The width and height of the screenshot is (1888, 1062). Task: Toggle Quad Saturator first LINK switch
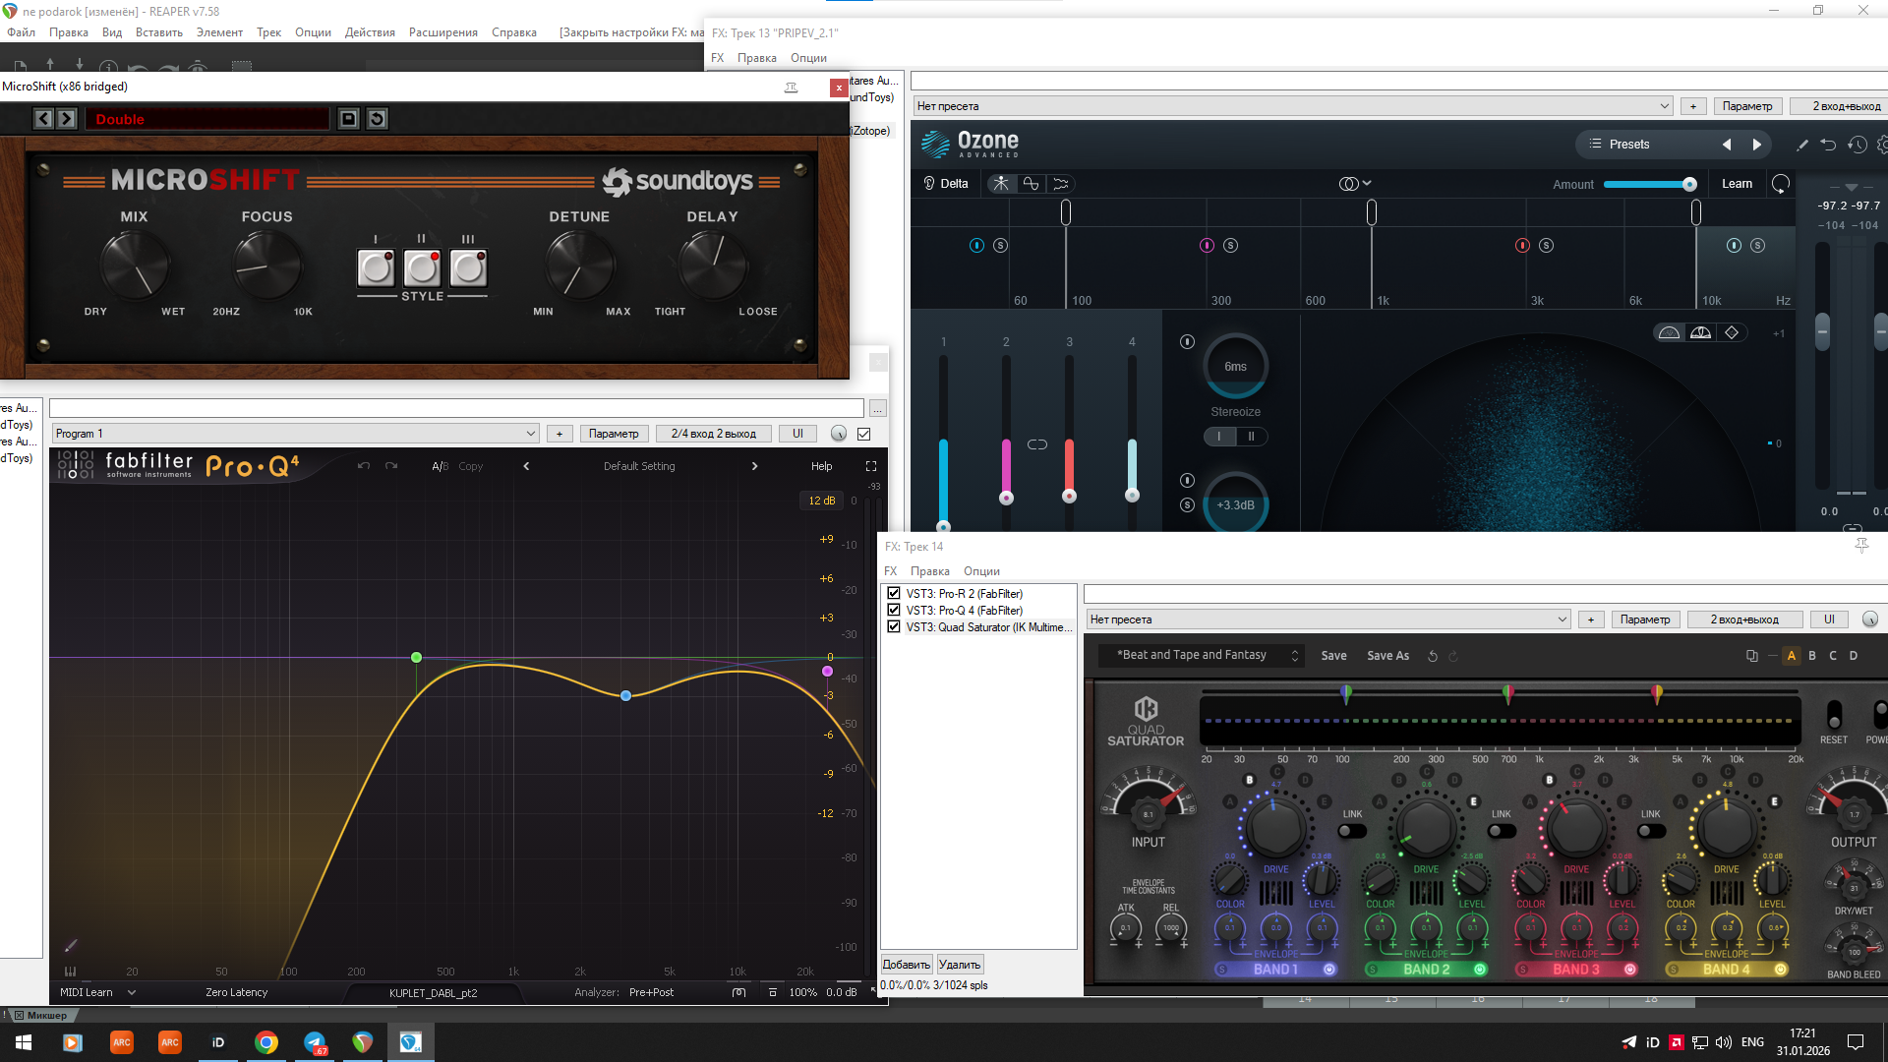tap(1352, 831)
